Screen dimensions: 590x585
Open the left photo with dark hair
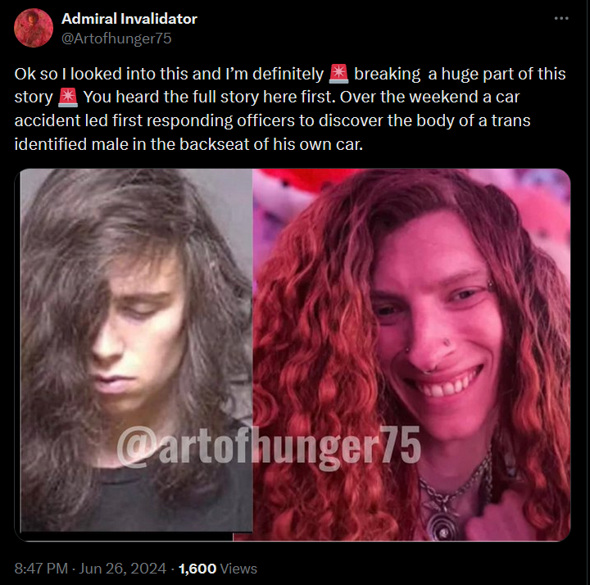136,351
